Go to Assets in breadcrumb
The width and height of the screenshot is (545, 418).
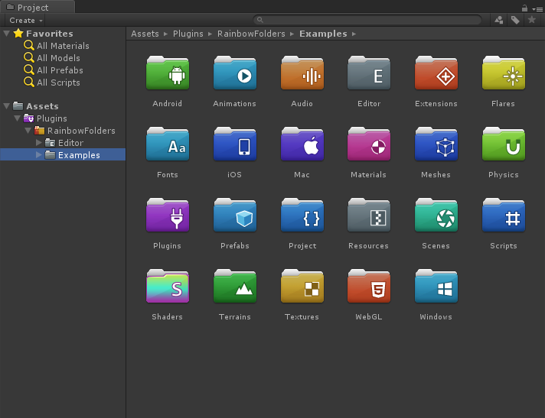(145, 34)
